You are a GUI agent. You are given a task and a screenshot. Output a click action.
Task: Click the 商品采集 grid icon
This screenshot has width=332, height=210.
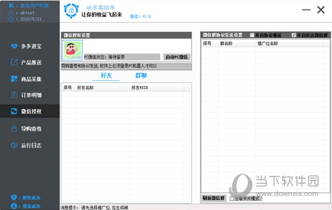(x=14, y=79)
